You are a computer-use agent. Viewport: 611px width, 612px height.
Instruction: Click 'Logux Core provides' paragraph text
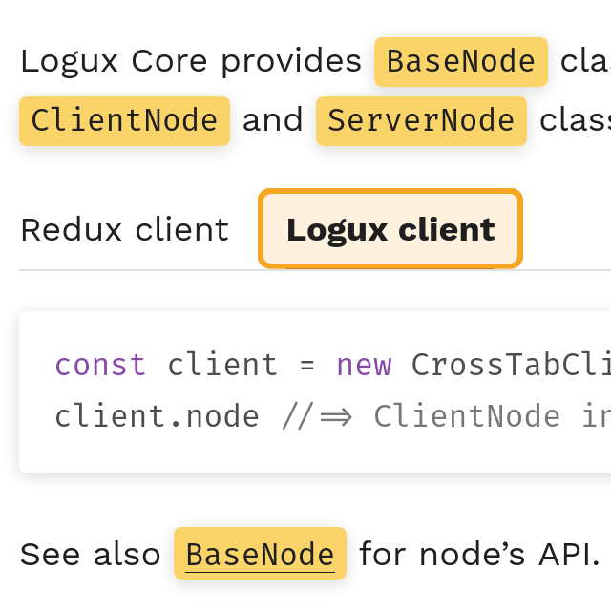(191, 62)
